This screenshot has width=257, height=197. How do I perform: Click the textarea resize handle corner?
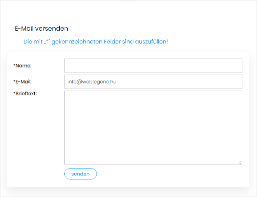pos(240,162)
